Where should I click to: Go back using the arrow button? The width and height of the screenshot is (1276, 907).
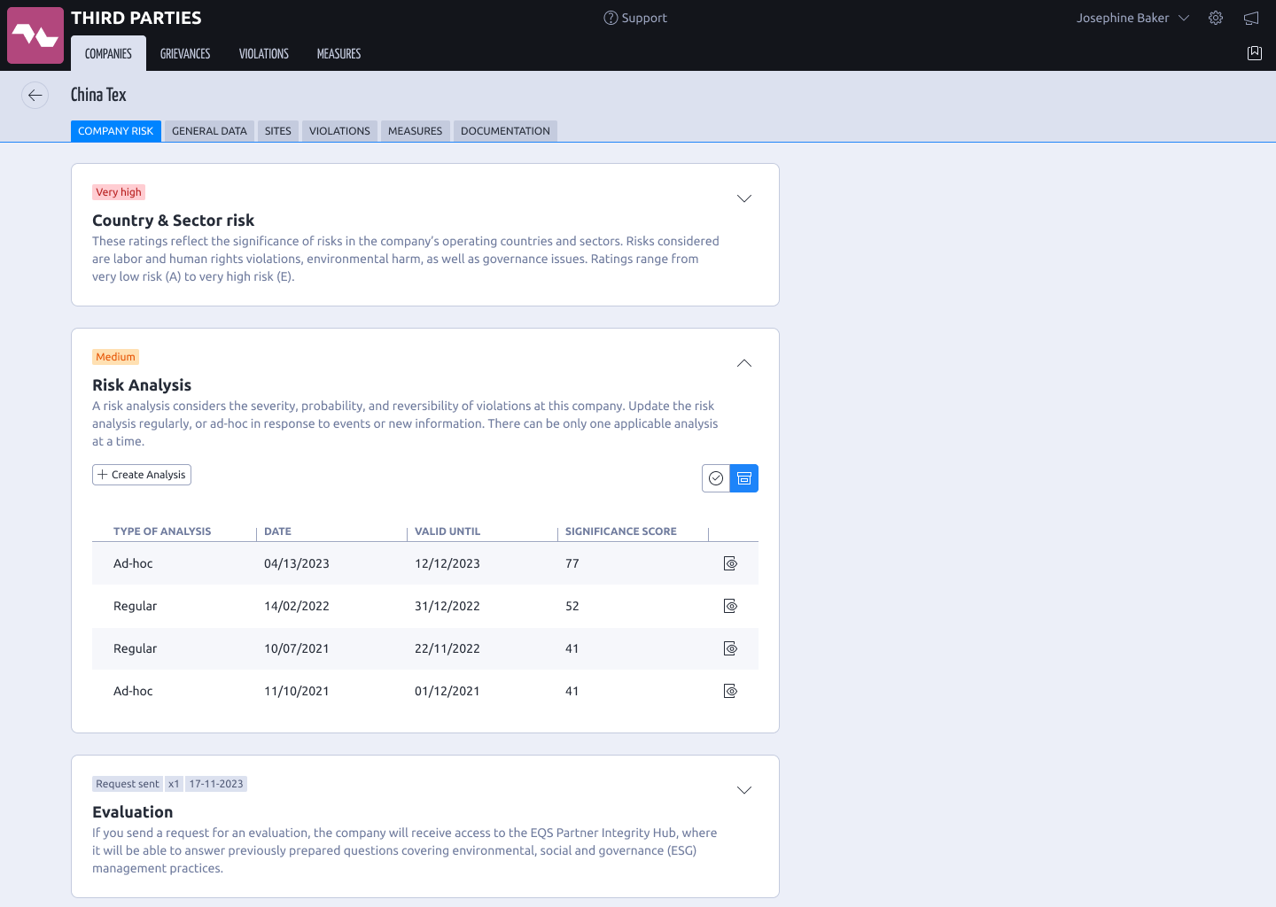click(x=35, y=95)
